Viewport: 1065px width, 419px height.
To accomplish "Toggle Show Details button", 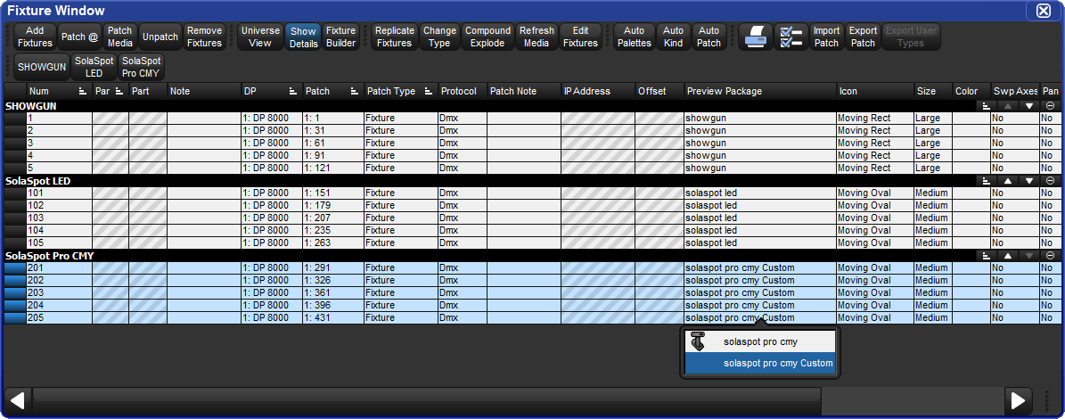I will 303,37.
